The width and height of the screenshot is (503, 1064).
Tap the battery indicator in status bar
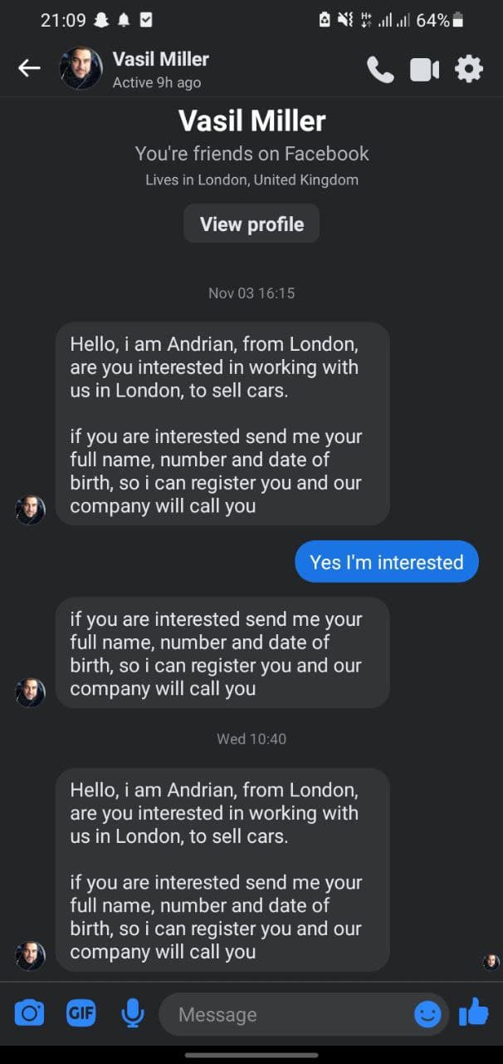click(457, 20)
